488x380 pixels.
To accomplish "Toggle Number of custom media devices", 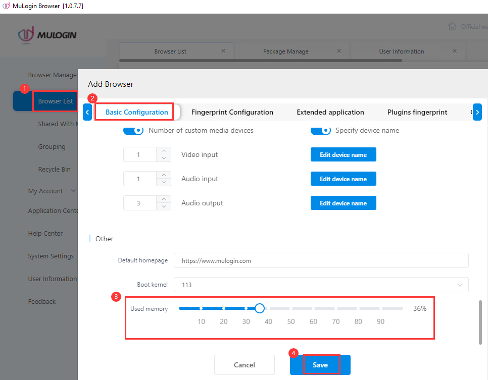I will point(133,130).
